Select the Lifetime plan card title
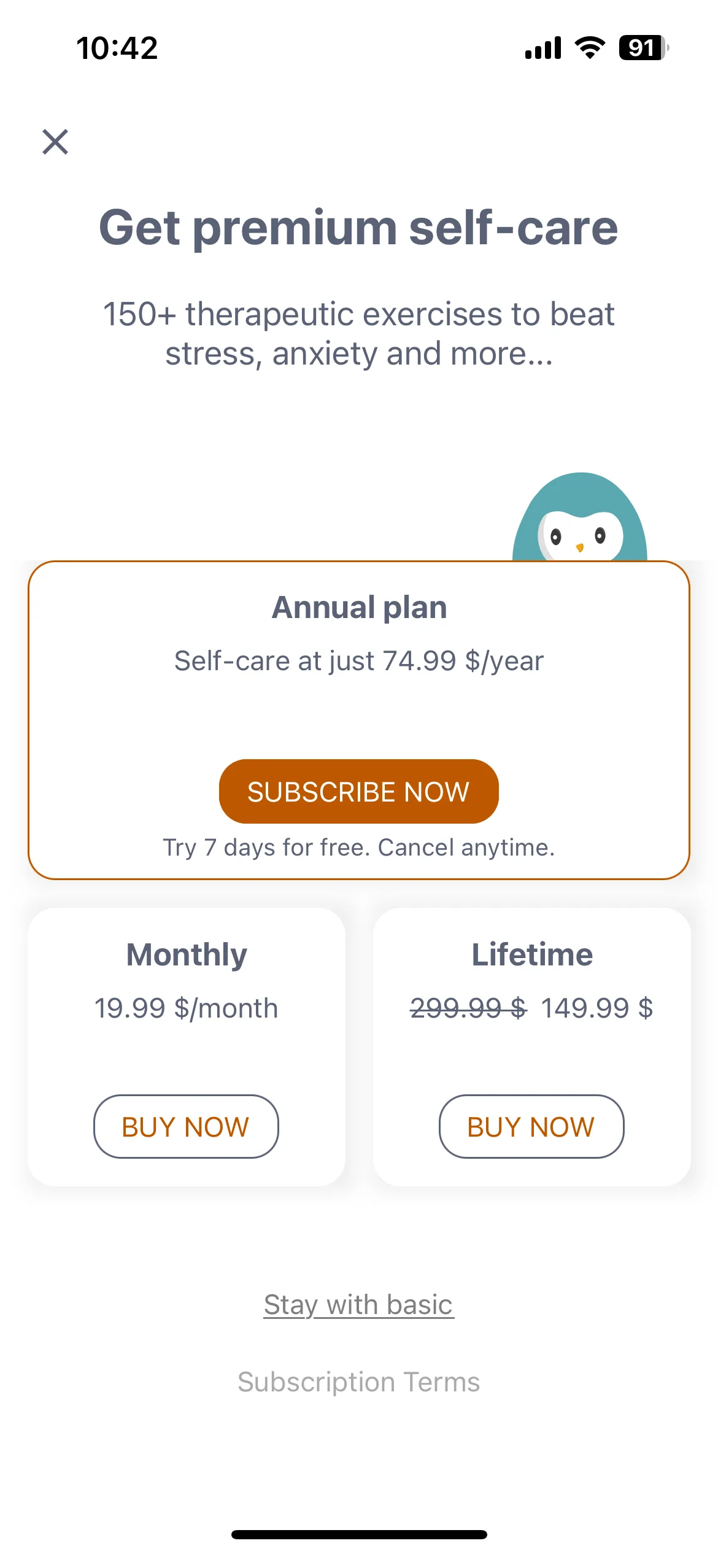Image resolution: width=718 pixels, height=1554 pixels. pyautogui.click(x=532, y=954)
